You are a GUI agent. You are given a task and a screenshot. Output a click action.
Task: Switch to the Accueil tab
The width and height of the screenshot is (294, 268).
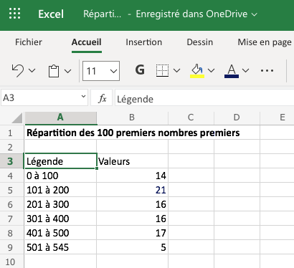tap(87, 42)
